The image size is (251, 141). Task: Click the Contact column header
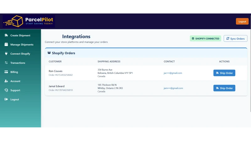pos(169,61)
